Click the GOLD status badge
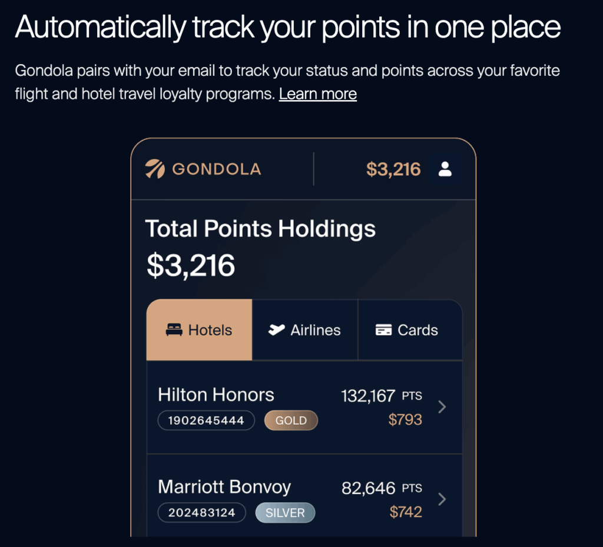The height and width of the screenshot is (547, 603). pos(291,421)
